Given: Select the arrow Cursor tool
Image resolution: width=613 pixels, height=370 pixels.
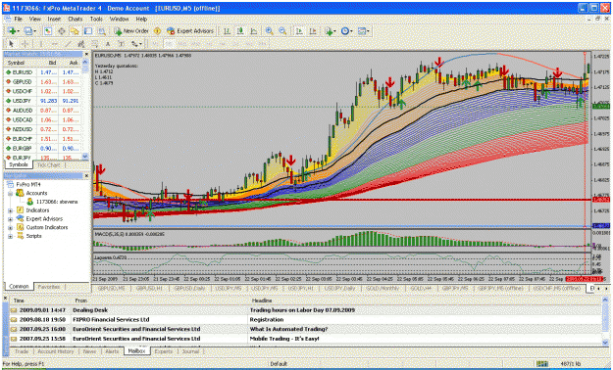Looking at the screenshot, I should (x=11, y=44).
